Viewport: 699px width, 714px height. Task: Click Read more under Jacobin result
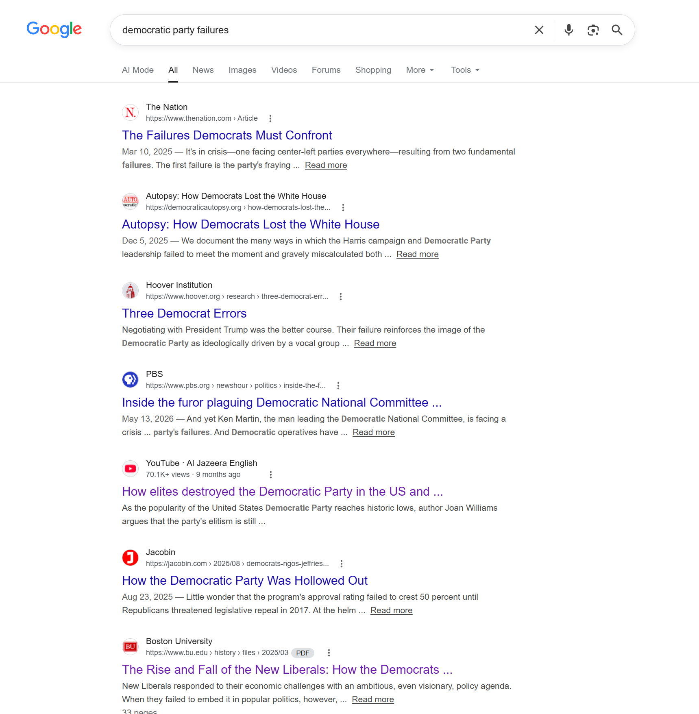click(x=391, y=610)
